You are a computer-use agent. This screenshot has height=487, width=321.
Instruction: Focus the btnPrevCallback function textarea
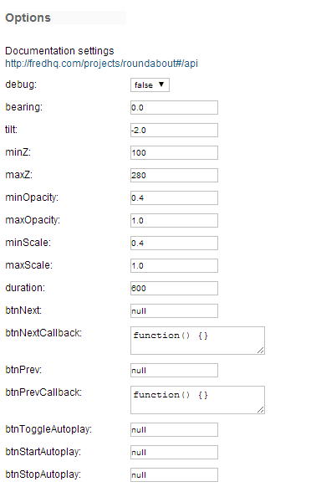[x=197, y=400]
